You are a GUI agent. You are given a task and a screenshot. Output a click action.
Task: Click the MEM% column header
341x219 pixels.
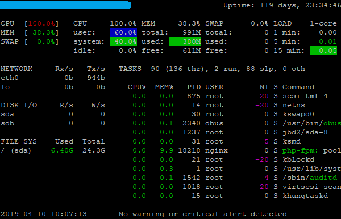tap(164, 87)
